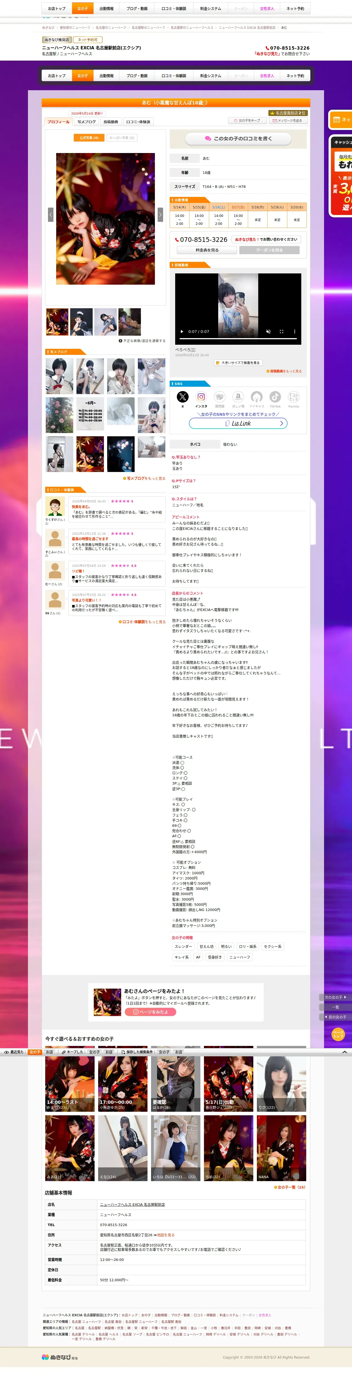This screenshot has width=352, height=1375.
Task: Open the Instagram (インスタ) SNS icon
Action: [201, 397]
